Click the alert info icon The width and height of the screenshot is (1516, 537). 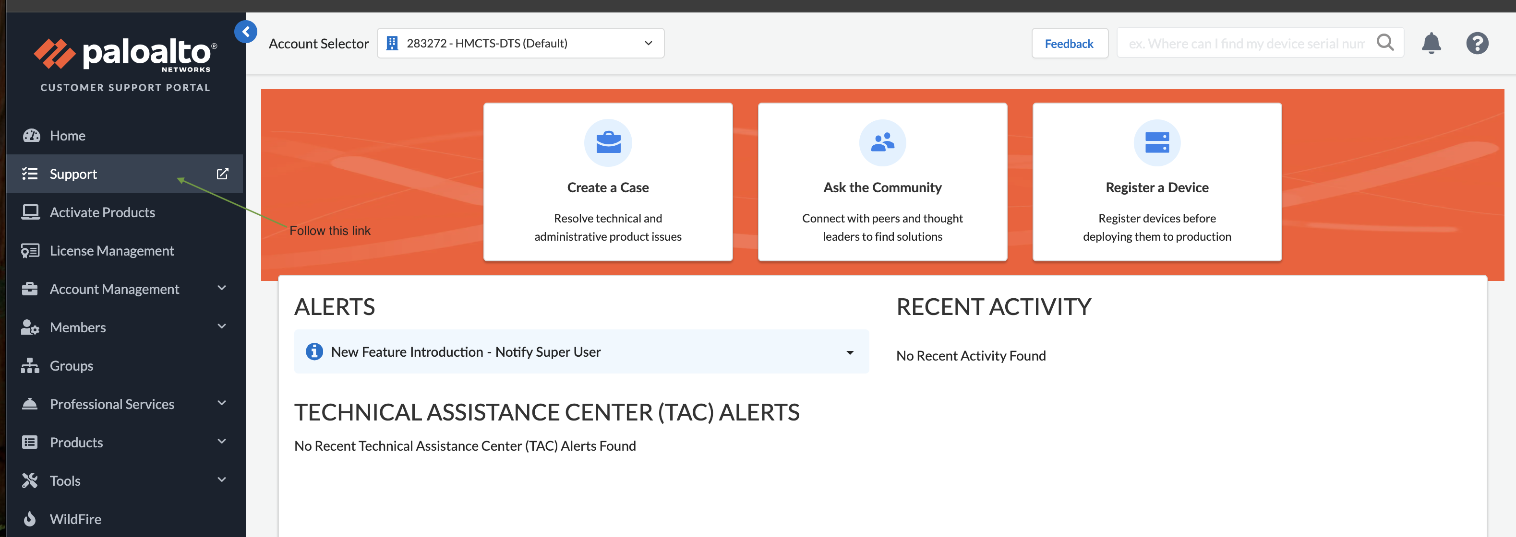click(x=314, y=351)
